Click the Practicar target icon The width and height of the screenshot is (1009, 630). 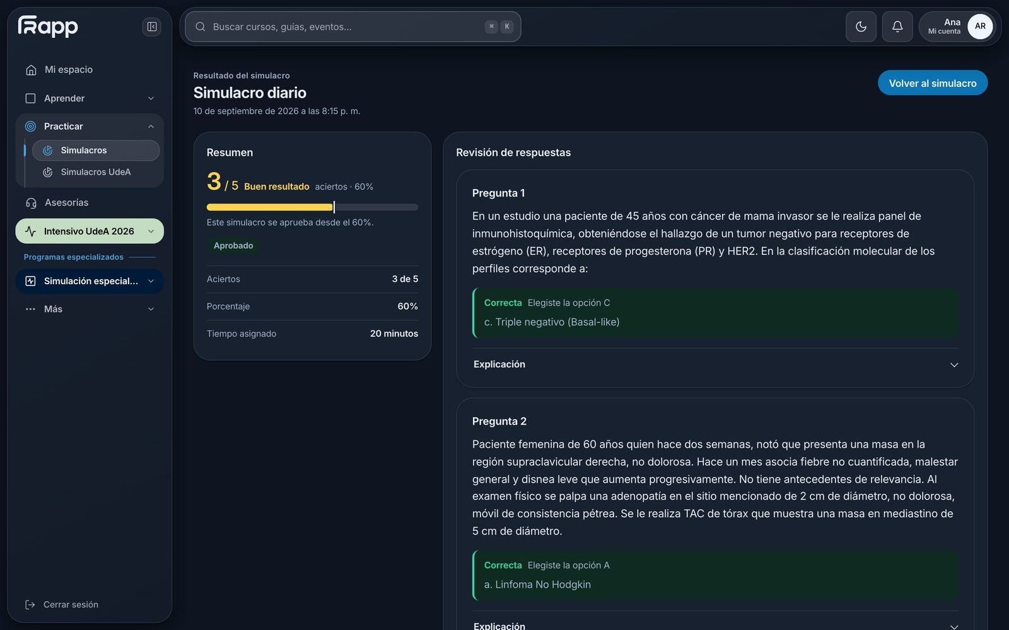30,127
